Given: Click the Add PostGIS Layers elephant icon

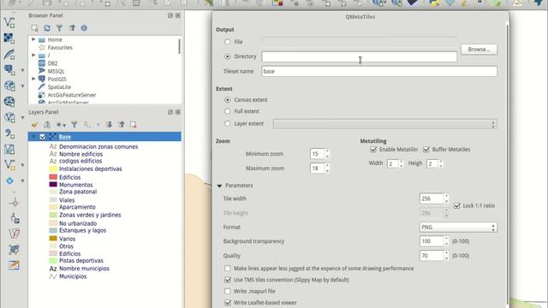Looking at the screenshot, I should (x=9, y=70).
